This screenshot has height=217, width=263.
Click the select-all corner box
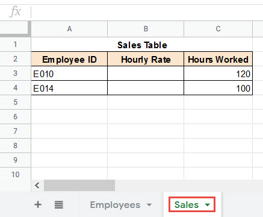(x=14, y=28)
